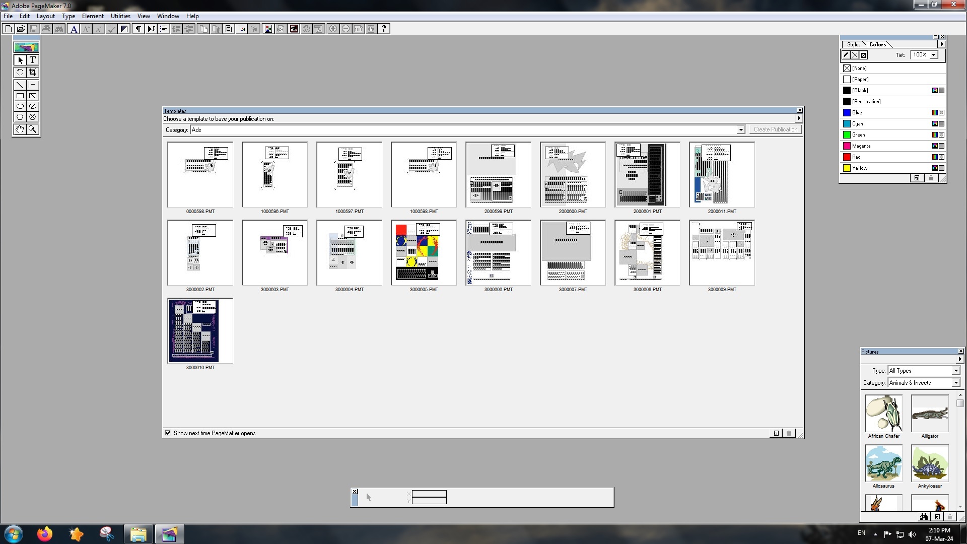Click the Zoom In plus toolbar icon
The height and width of the screenshot is (544, 967).
pos(333,29)
